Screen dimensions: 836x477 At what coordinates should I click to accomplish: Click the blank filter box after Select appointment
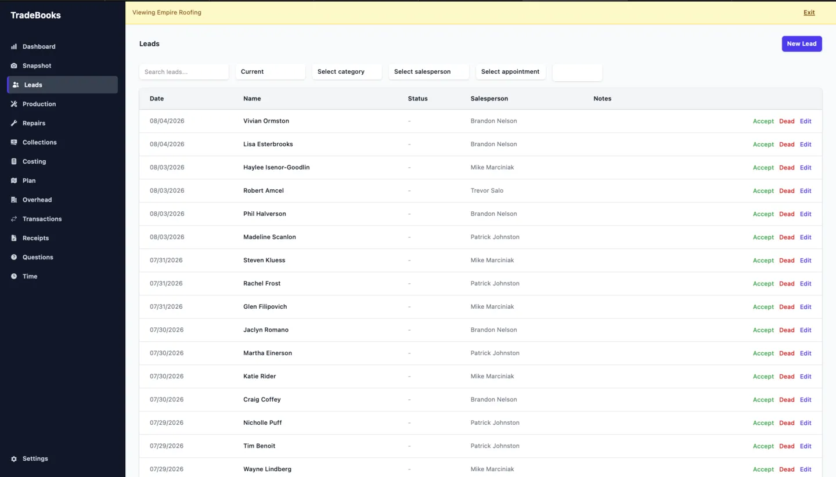click(577, 73)
